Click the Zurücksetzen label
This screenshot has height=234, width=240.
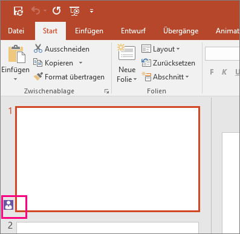click(x=174, y=63)
